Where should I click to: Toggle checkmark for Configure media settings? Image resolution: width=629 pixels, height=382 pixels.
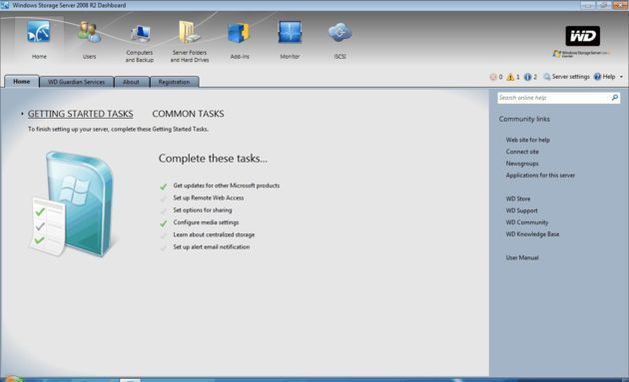click(164, 223)
